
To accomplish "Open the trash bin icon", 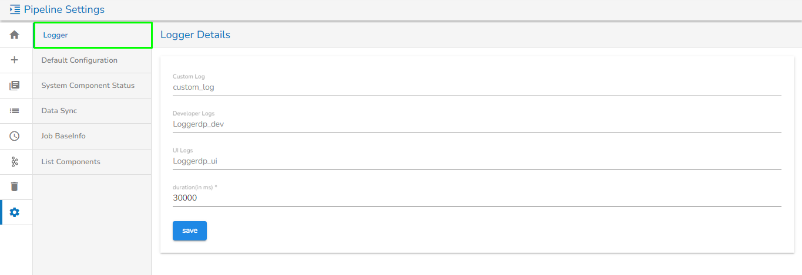I will [15, 186].
